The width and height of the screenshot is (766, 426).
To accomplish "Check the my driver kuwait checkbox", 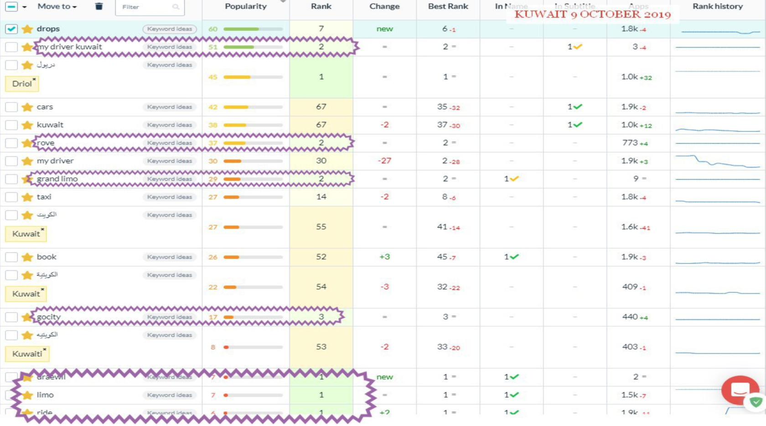I will 11,47.
